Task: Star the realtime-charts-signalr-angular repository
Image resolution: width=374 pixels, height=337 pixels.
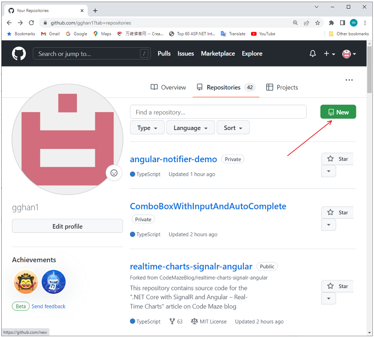Action: pyautogui.click(x=337, y=286)
